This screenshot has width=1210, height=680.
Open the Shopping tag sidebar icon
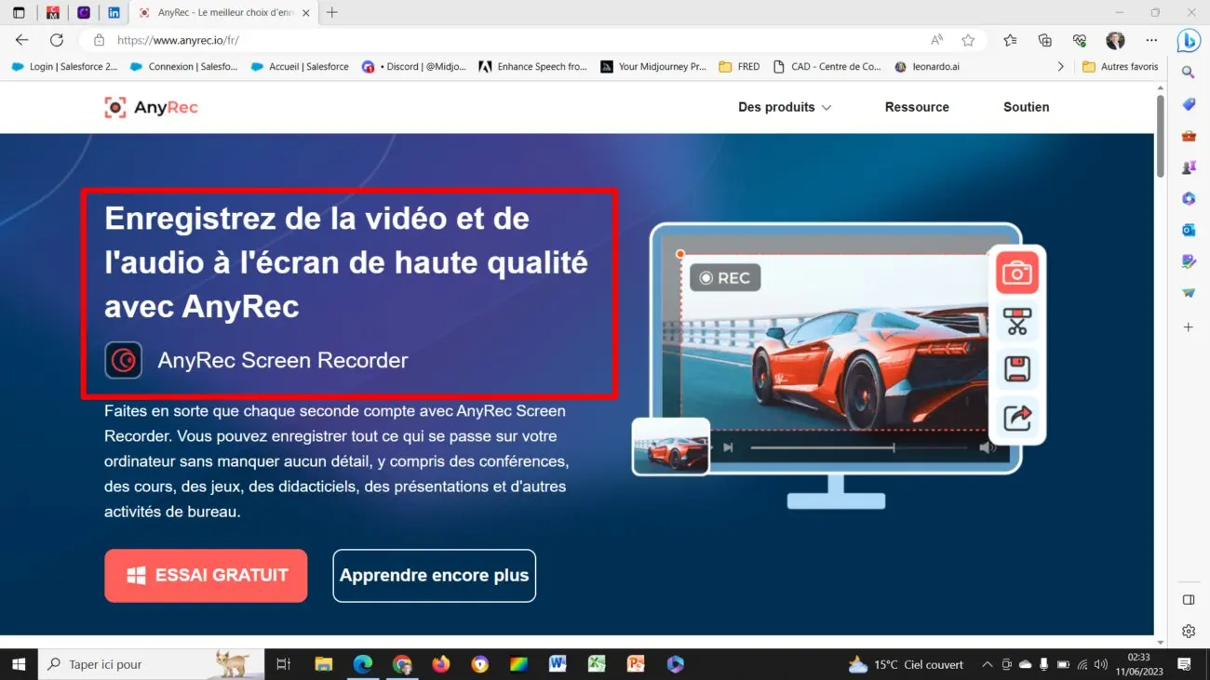click(1189, 104)
